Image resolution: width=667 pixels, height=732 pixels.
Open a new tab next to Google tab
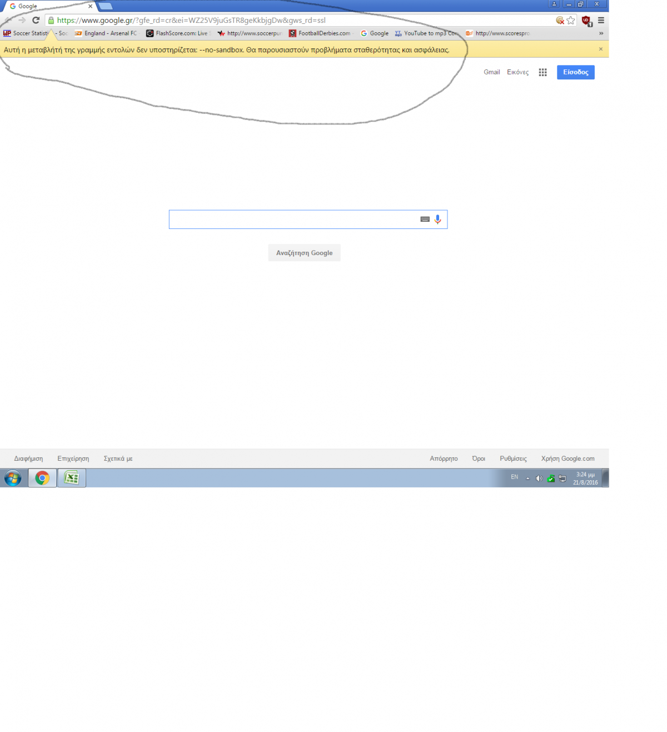coord(106,6)
